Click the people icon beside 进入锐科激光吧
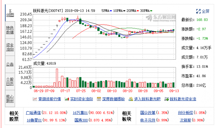 [x=131, y=99]
